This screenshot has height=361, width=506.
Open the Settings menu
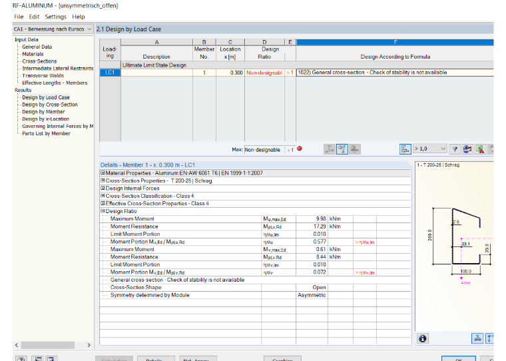pyautogui.click(x=55, y=17)
